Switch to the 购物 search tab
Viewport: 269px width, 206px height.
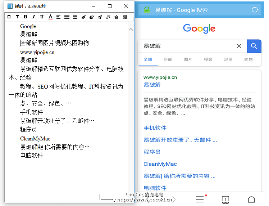tap(249, 60)
